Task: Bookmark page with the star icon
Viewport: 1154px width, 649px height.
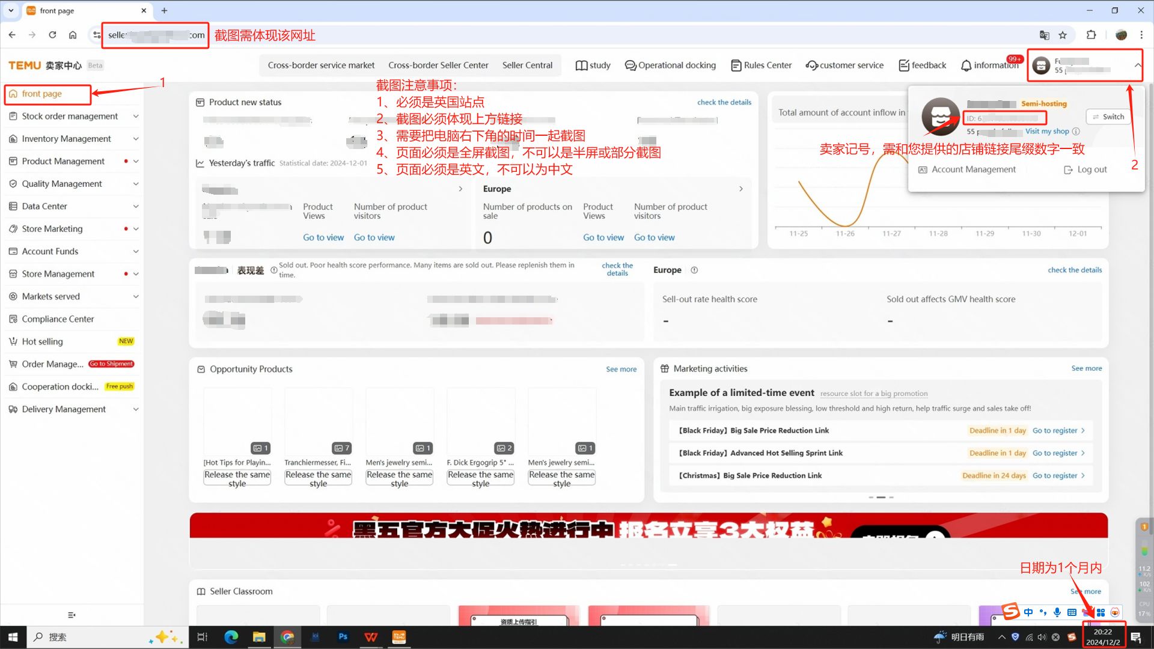Action: pos(1063,35)
